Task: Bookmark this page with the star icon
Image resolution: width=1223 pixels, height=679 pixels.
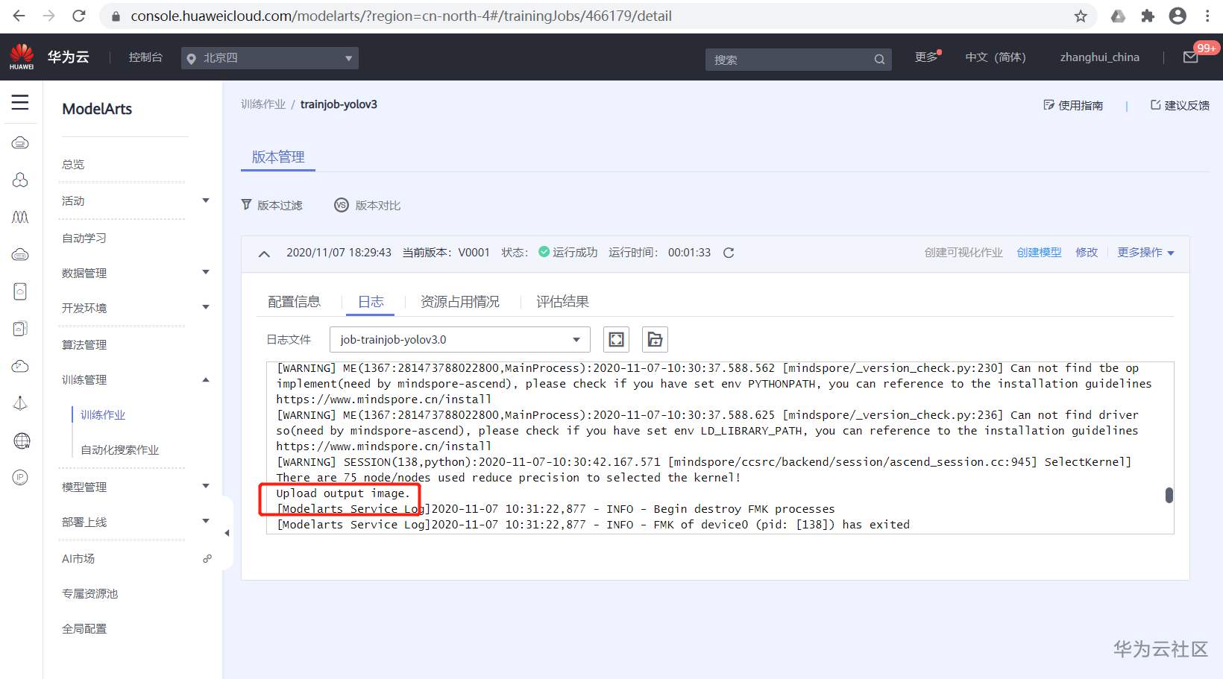Action: [x=1081, y=16]
